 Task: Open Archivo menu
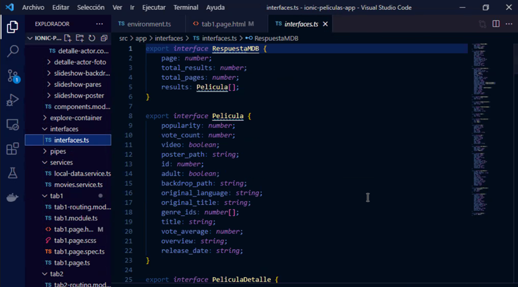point(33,7)
